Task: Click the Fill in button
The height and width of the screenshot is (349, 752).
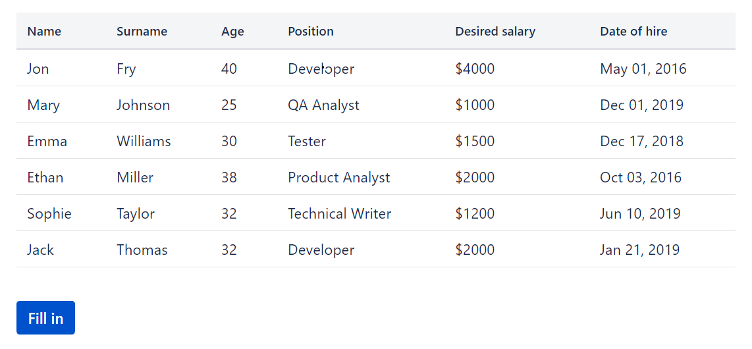Action: pos(45,318)
